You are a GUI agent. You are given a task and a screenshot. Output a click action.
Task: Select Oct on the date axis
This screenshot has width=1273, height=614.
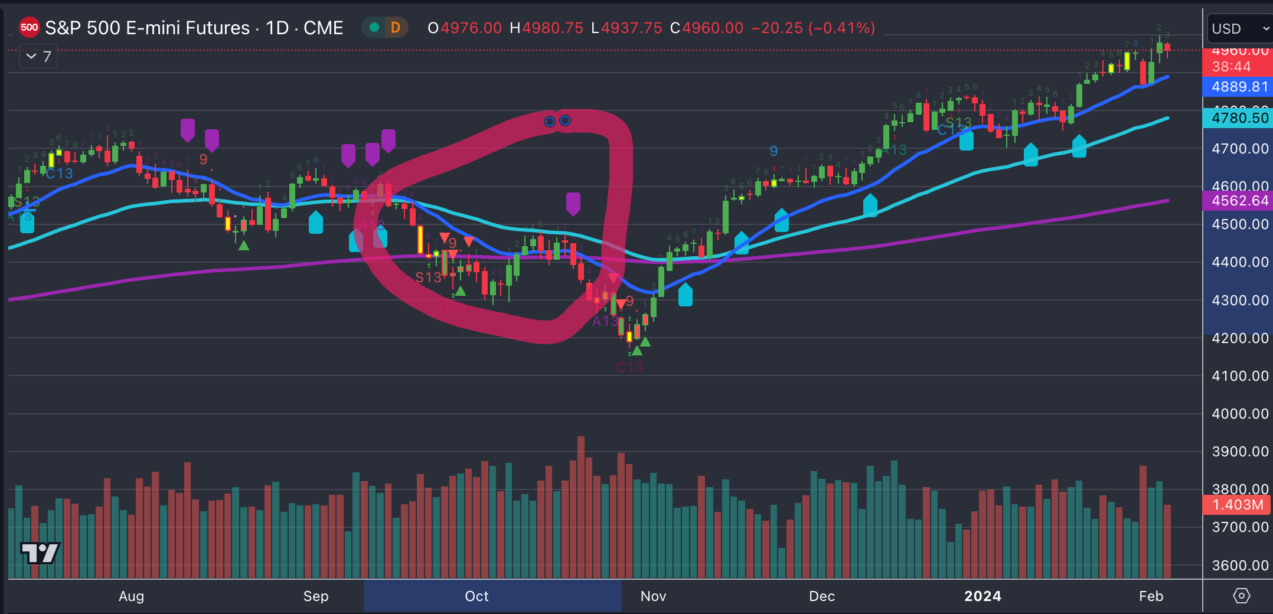pyautogui.click(x=476, y=596)
